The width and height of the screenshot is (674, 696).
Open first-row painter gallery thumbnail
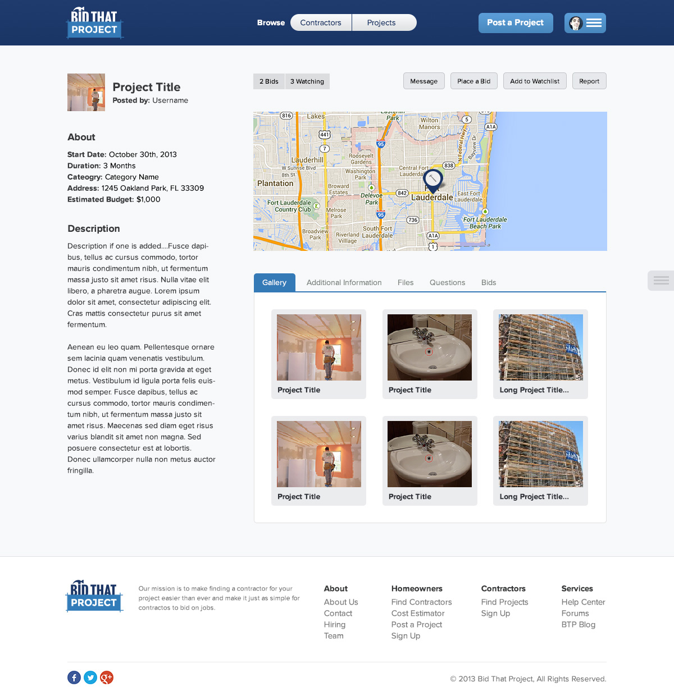(x=319, y=347)
